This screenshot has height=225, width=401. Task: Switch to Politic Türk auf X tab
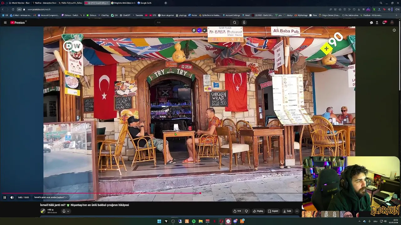click(x=70, y=3)
